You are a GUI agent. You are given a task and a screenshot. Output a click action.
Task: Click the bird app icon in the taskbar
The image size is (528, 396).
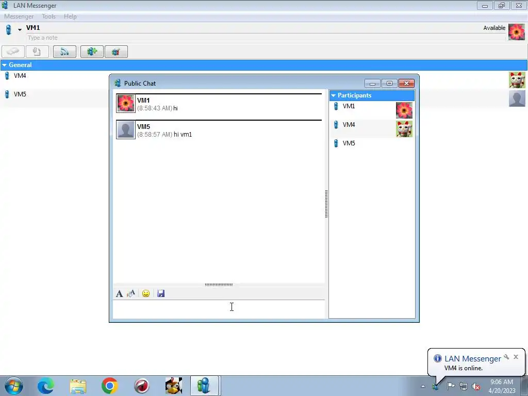point(174,386)
